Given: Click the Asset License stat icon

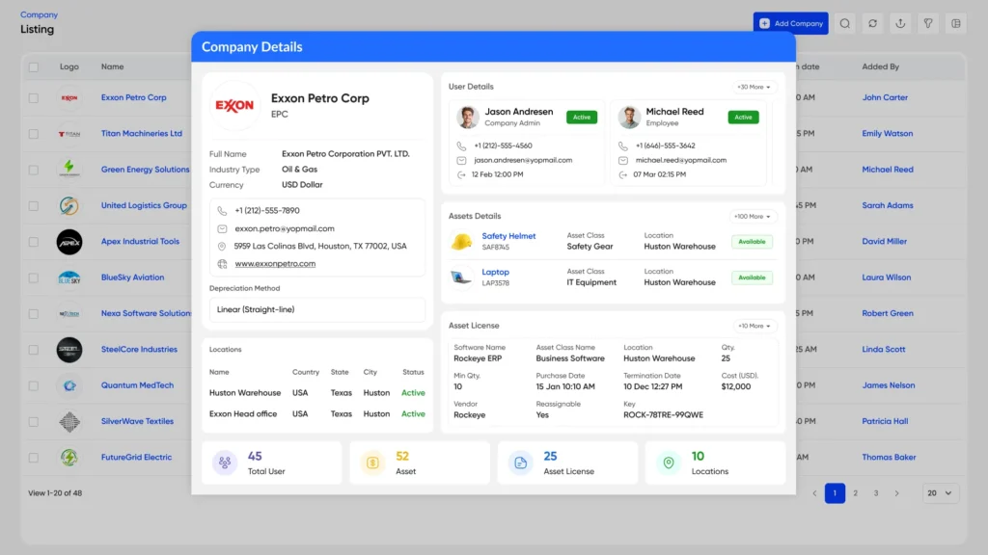Looking at the screenshot, I should point(521,463).
